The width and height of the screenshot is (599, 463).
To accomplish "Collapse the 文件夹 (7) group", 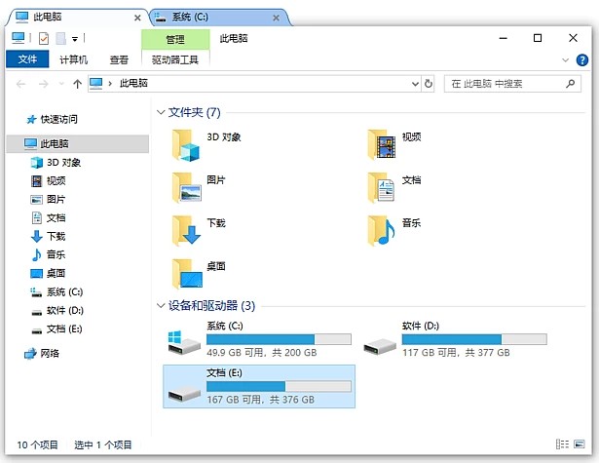I will pos(162,113).
